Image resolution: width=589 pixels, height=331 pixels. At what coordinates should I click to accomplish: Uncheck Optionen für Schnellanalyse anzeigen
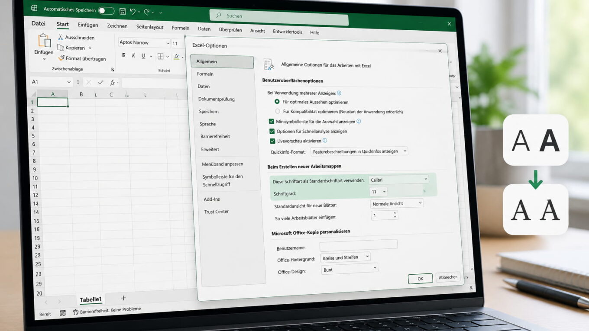coord(272,131)
